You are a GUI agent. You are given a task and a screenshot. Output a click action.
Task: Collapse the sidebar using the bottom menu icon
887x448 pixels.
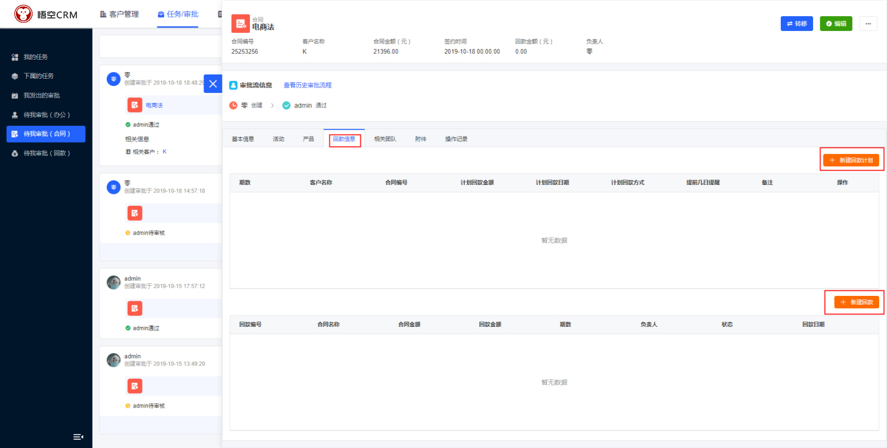pyautogui.click(x=78, y=437)
